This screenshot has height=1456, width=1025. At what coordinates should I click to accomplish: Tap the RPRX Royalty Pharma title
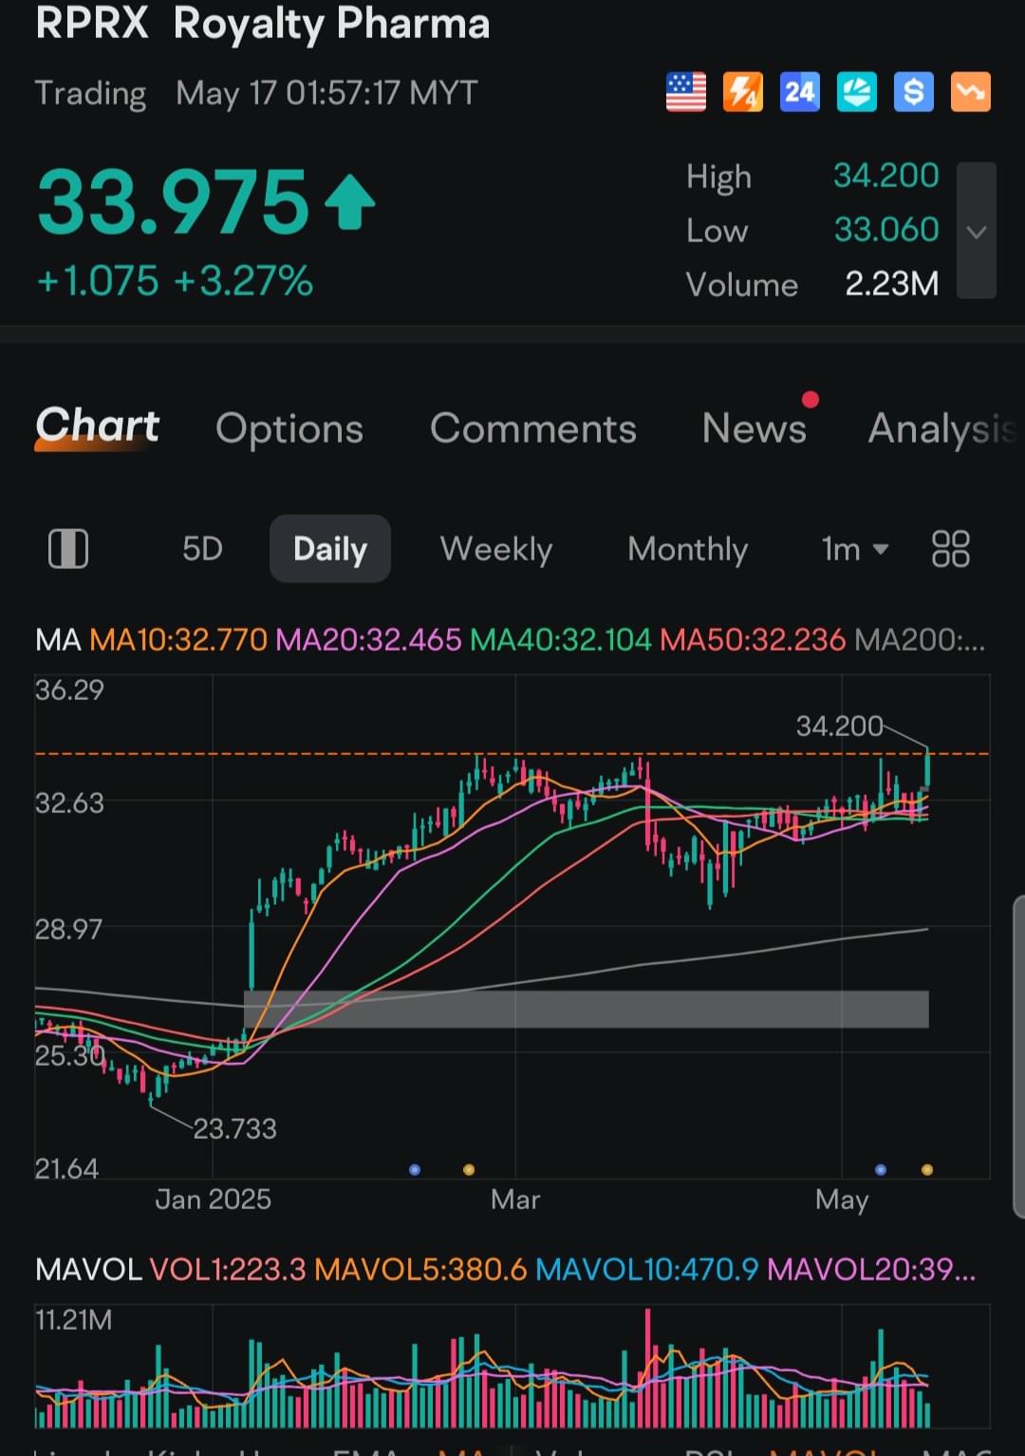click(263, 24)
